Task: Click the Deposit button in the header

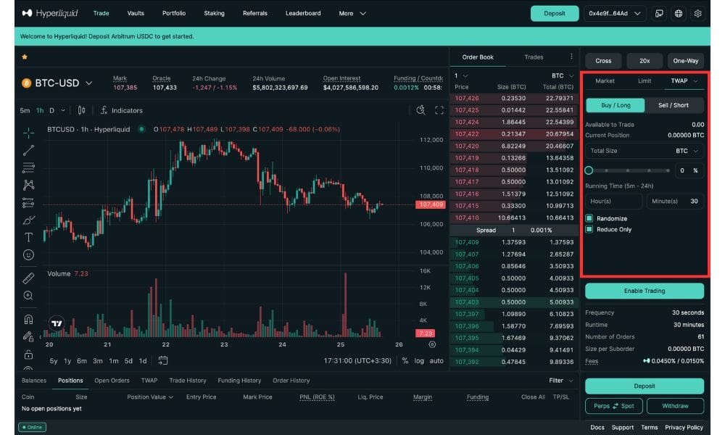Action: 555,13
